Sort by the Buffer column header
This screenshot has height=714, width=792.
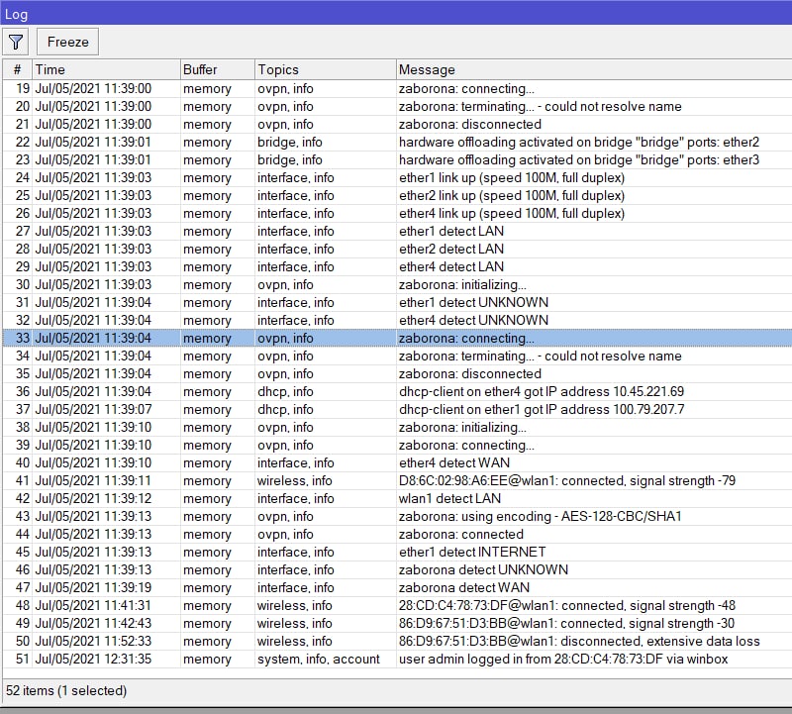coord(217,69)
